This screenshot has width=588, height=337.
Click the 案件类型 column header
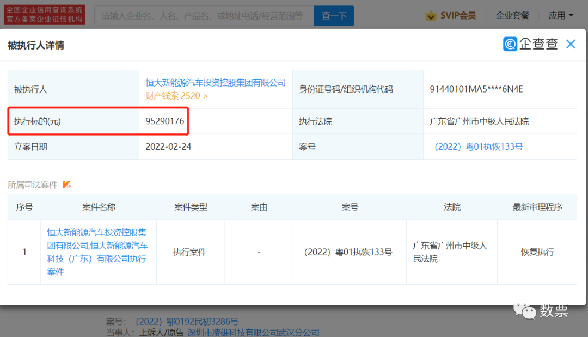191,207
